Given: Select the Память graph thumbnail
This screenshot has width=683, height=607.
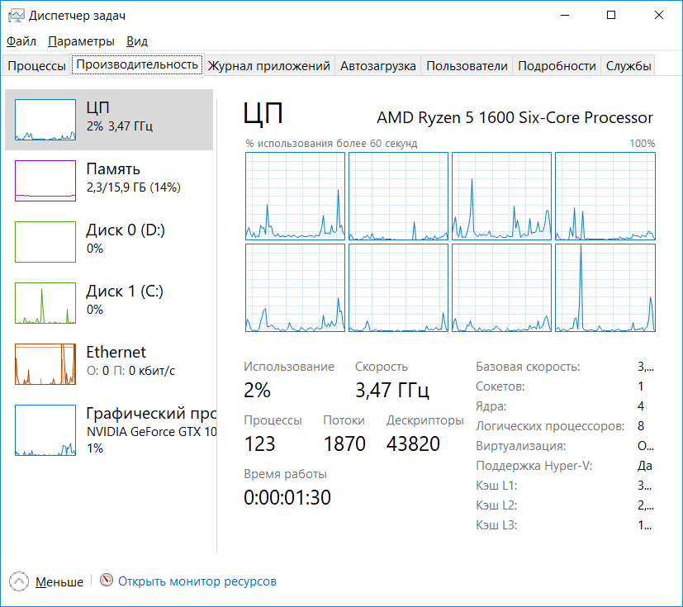Looking at the screenshot, I should [45, 181].
